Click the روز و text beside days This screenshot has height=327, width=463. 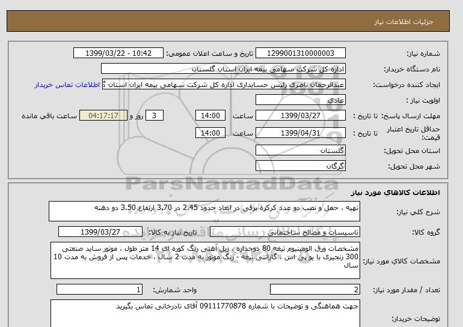click(x=136, y=116)
